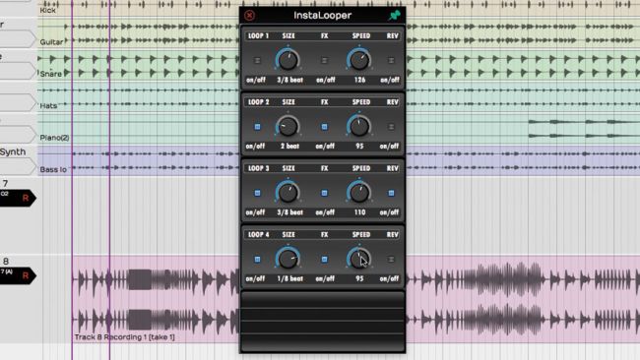640x360 pixels.
Task: Disable Loop 4 FX switch
Action: pos(324,260)
